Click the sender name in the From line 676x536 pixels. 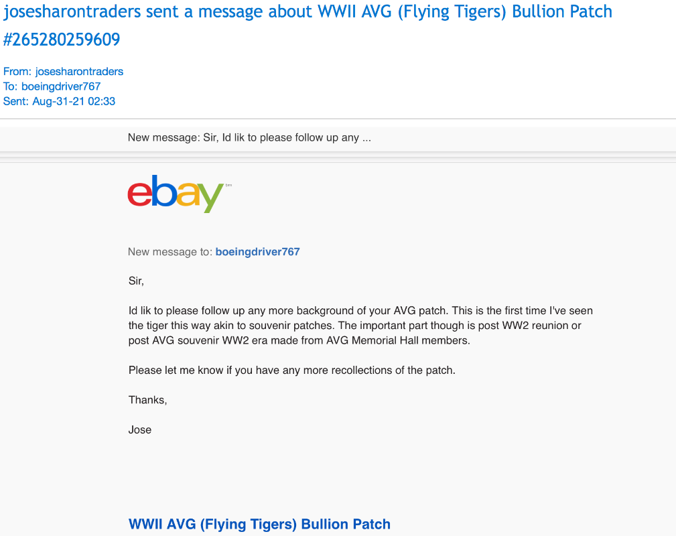click(79, 72)
